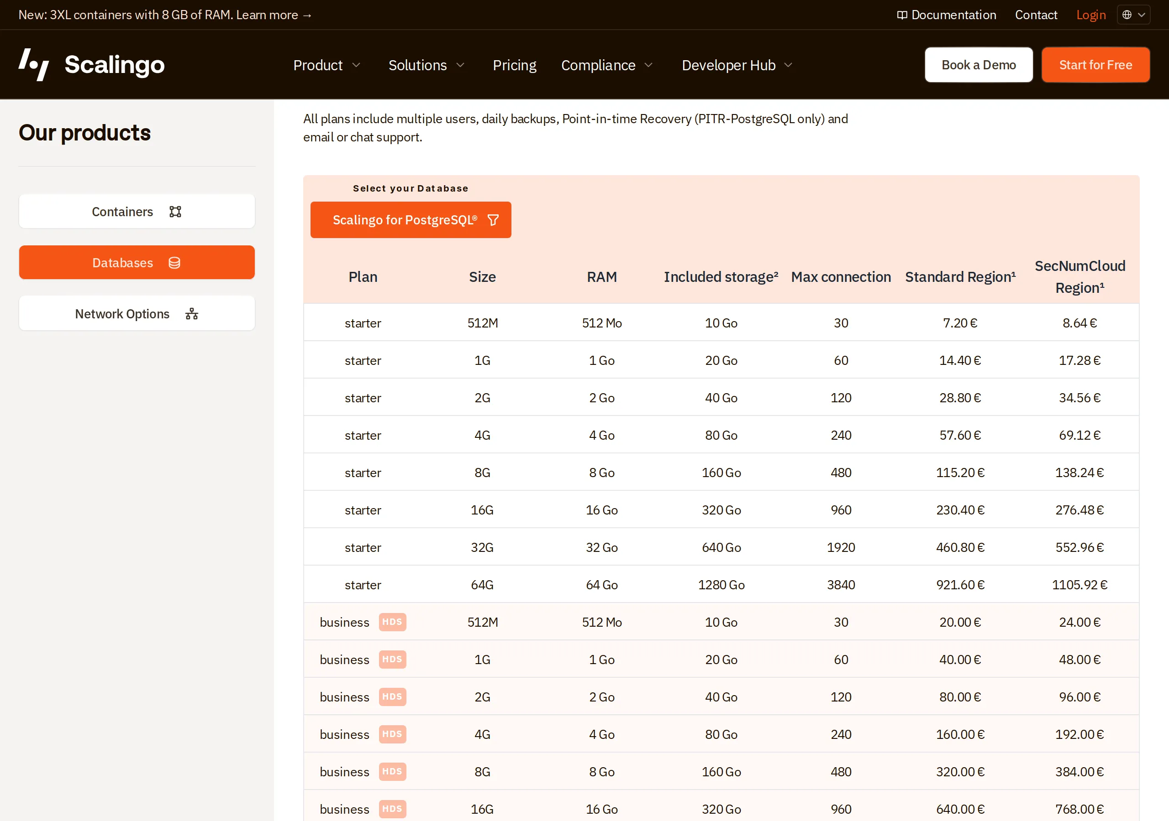Screen dimensions: 1169x821
Task: Click the Included storage column header
Action: click(x=721, y=277)
